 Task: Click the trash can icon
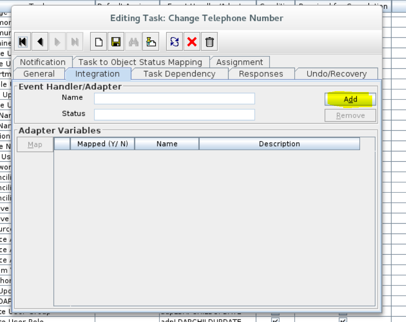(x=209, y=41)
